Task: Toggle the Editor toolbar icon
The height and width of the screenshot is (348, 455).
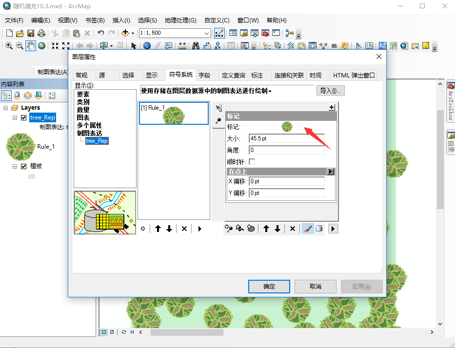Action: [219, 33]
